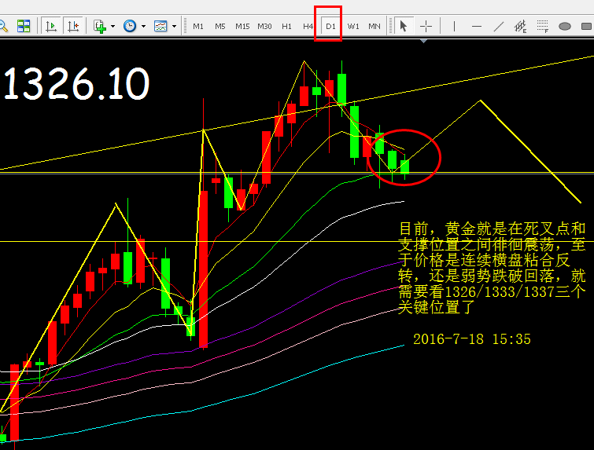
Task: Select the crosshair tool
Action: (426, 26)
